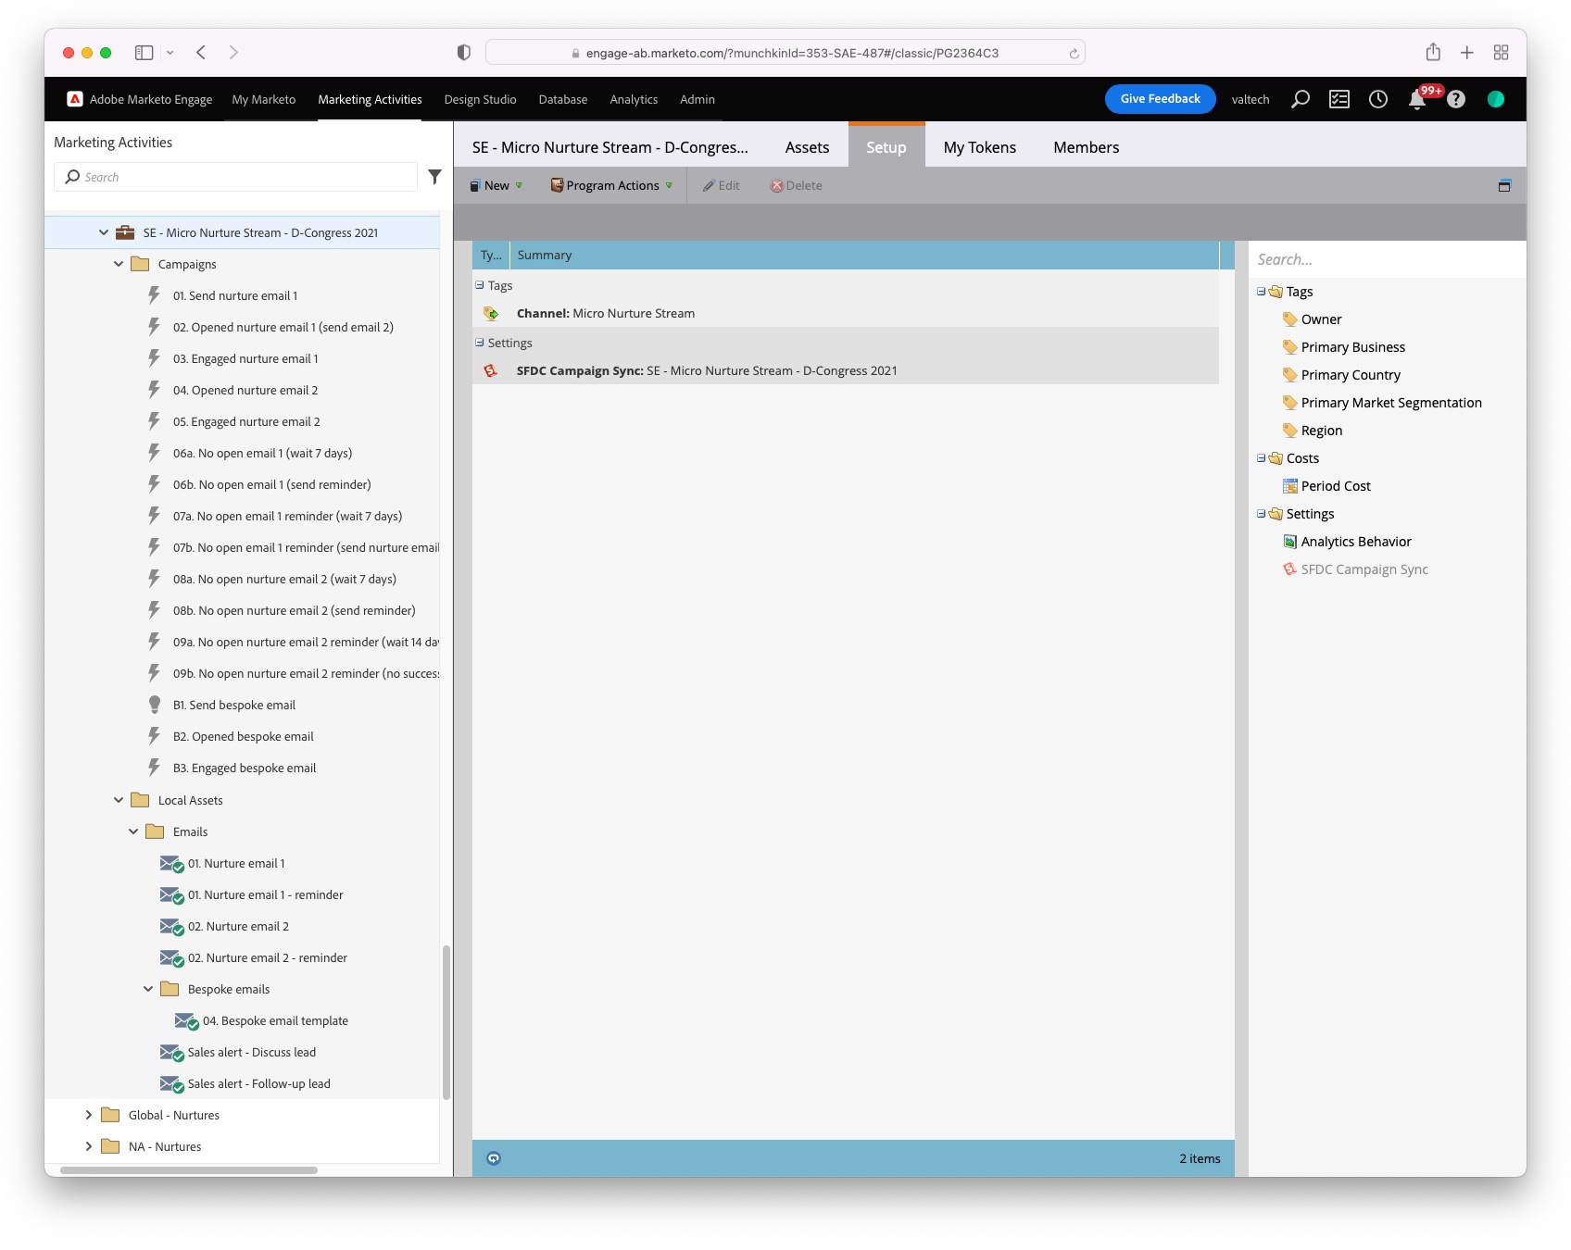Go back in Safari

[201, 53]
